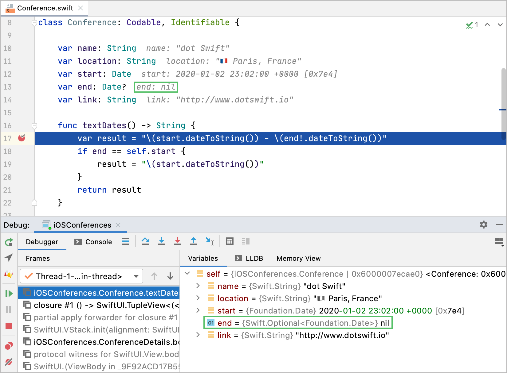
Task: Hide the Debug tool window
Action: tap(500, 225)
